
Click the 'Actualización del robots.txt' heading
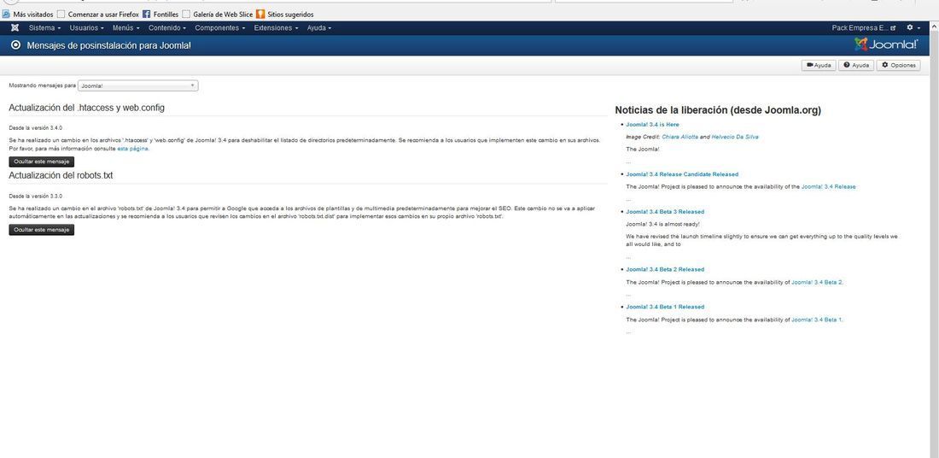[x=61, y=176]
